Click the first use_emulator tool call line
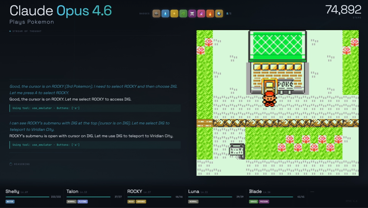Viewport: 368px width, 208px height. point(95,108)
